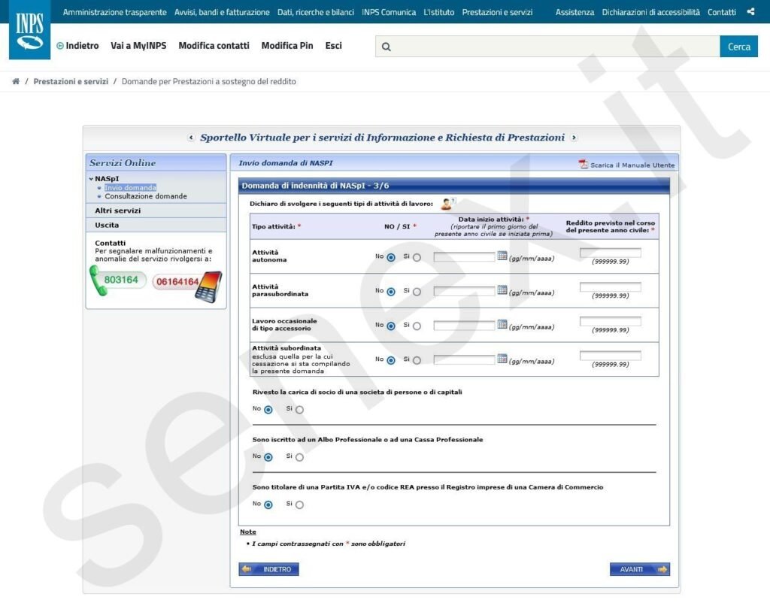The height and width of the screenshot is (603, 770).
Task: Select Si for Albo Professionale iscrizione
Action: 299,457
